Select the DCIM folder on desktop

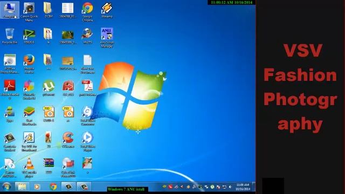tap(48, 10)
